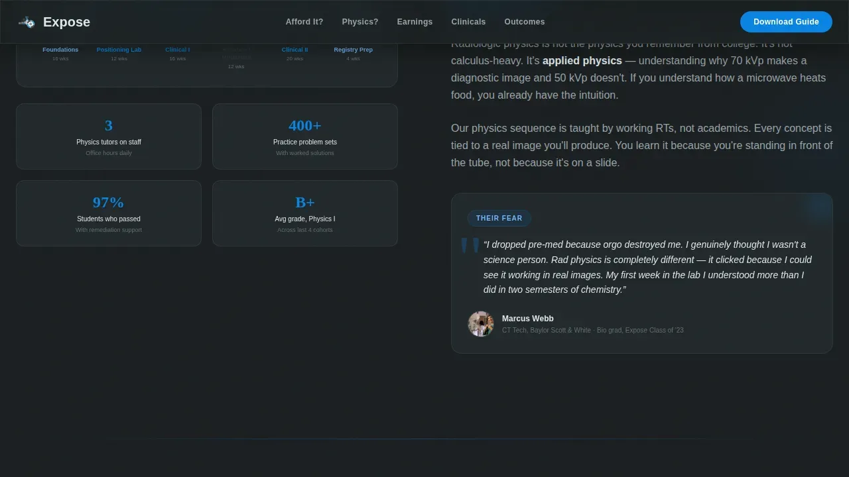Click the 400+ practice problem sets card

[305, 136]
